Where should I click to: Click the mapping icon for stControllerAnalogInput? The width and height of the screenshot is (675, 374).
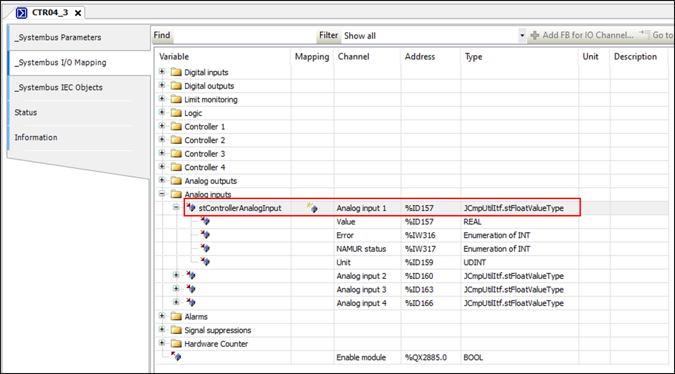pyautogui.click(x=312, y=208)
